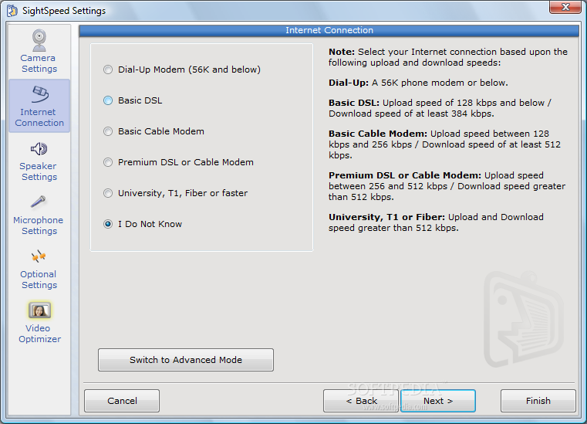Click the SightSpeed title bar app icon
Screen dimensions: 587x424
[x=12, y=11]
